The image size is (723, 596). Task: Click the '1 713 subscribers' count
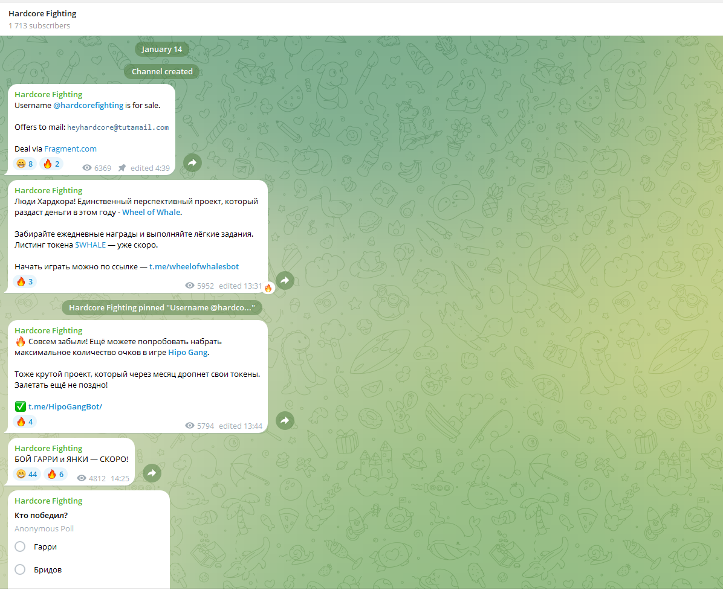tap(39, 26)
